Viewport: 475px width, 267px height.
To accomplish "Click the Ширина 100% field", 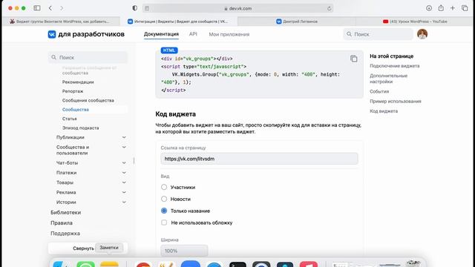I will pos(184,251).
